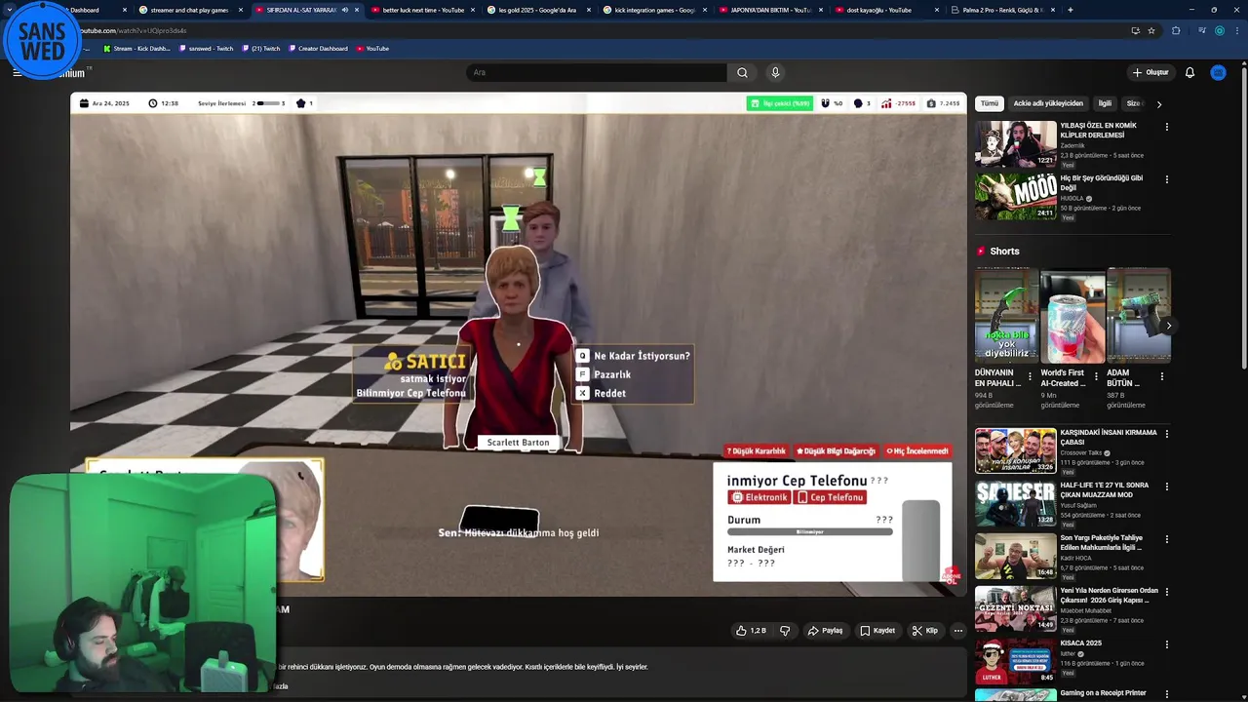Select the İlgili filter chip
This screenshot has width=1248, height=702.
click(x=1105, y=103)
